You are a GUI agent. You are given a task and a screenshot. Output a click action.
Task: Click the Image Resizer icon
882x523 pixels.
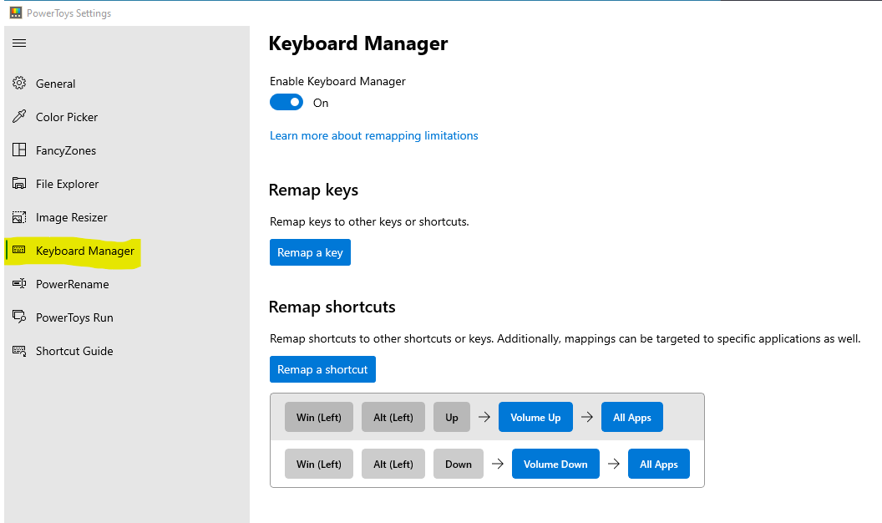[x=19, y=217]
